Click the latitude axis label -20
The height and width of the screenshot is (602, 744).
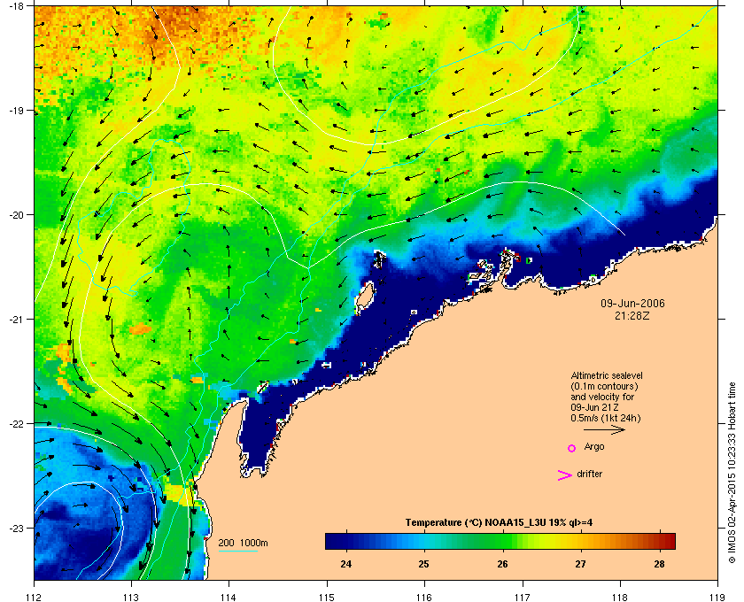(17, 214)
